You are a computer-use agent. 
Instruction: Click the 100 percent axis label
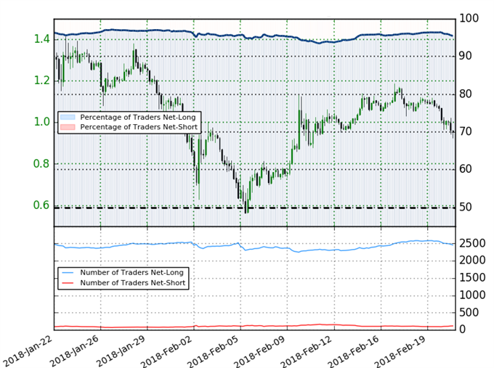(x=469, y=18)
